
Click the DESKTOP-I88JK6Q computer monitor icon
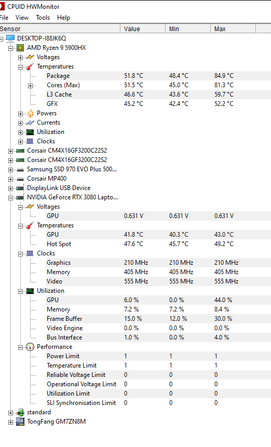coord(10,38)
